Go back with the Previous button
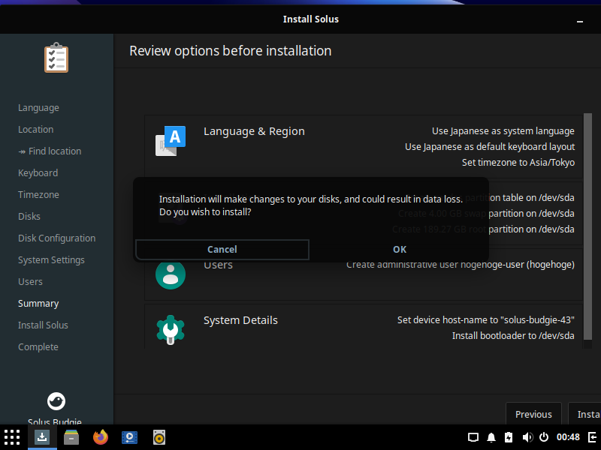Image resolution: width=601 pixels, height=450 pixels. 533,414
